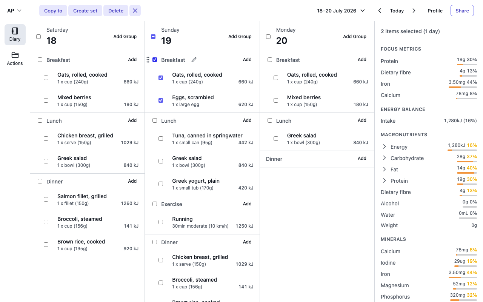Toggle the Saturday 18 day checkbox

[38, 37]
